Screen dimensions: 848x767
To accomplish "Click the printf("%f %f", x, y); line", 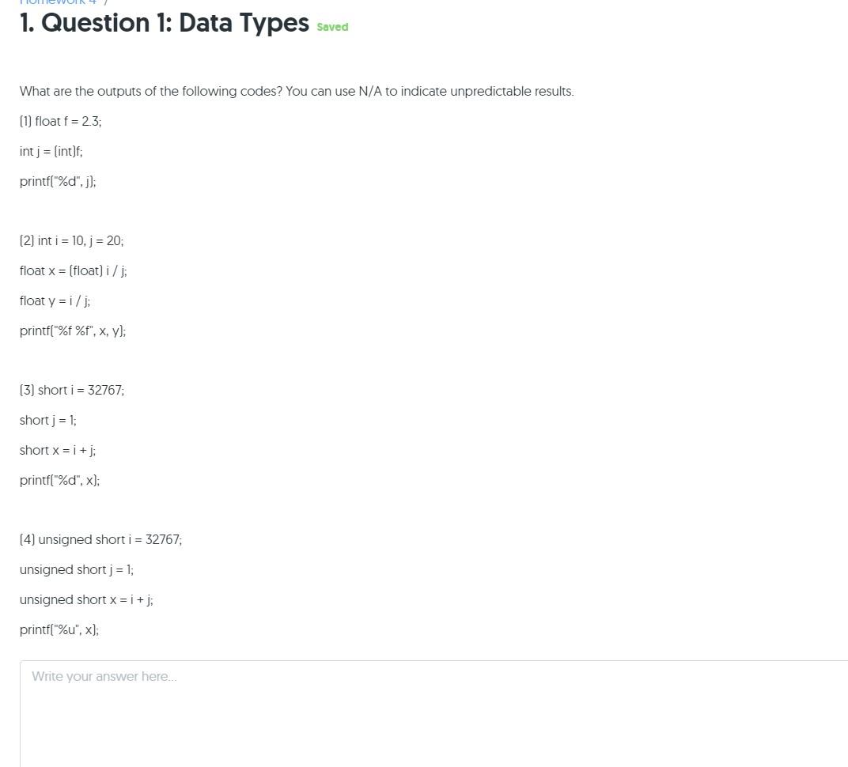I will [73, 331].
